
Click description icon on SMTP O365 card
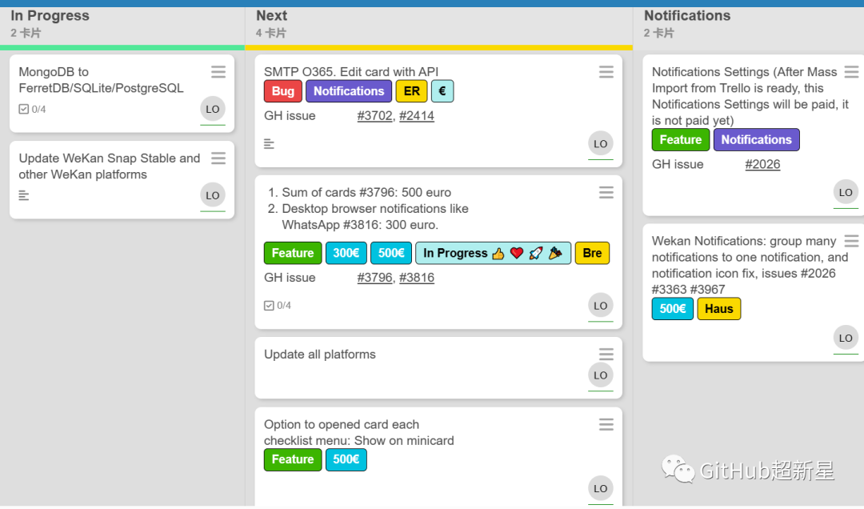[269, 144]
